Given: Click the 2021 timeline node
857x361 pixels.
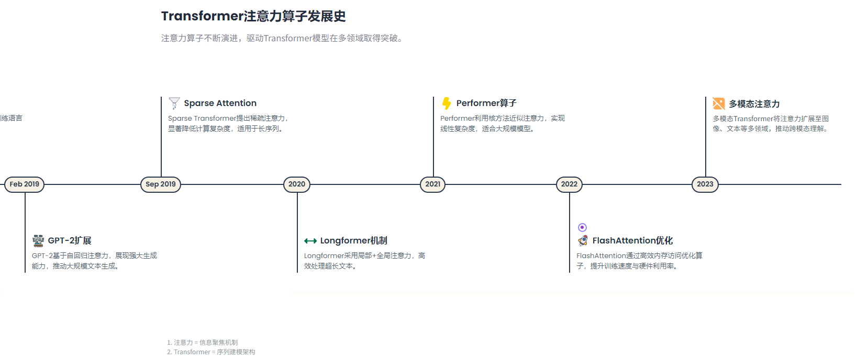Looking at the screenshot, I should click(x=433, y=184).
